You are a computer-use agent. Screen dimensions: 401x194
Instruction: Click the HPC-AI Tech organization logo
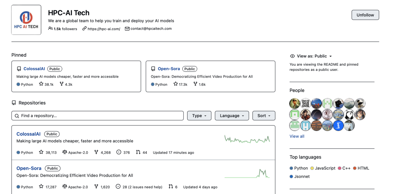26,20
